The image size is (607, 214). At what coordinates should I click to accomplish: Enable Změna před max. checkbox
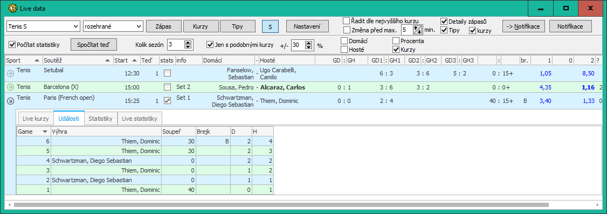click(x=347, y=30)
